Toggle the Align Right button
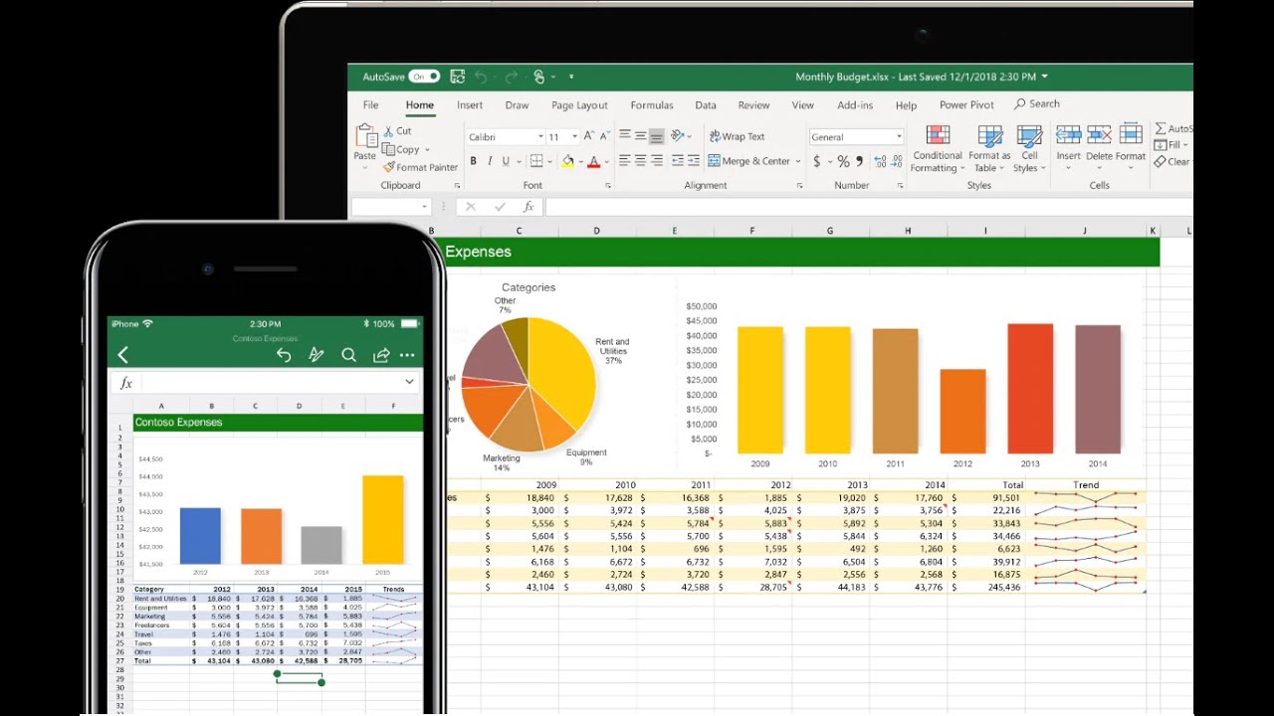This screenshot has width=1274, height=716. [657, 161]
